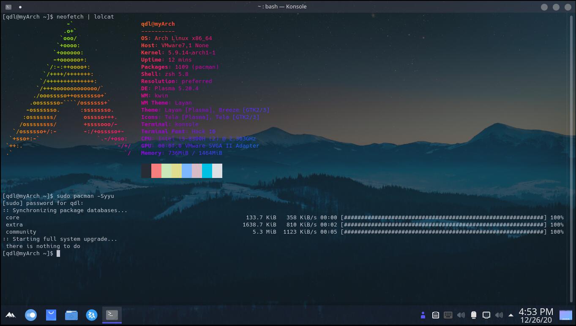
Task: Click the terminal cursor at last prompt
Action: [58, 253]
